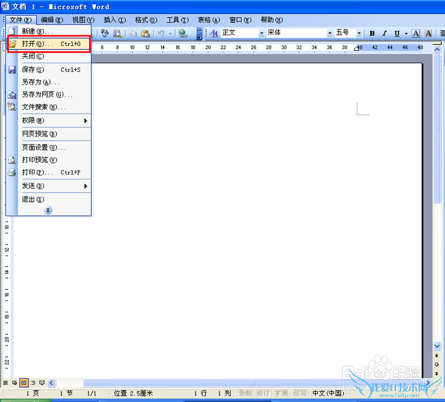Screen dimensions: 445x402
Task: Click the Undo arrow icon
Action: [x=162, y=33]
